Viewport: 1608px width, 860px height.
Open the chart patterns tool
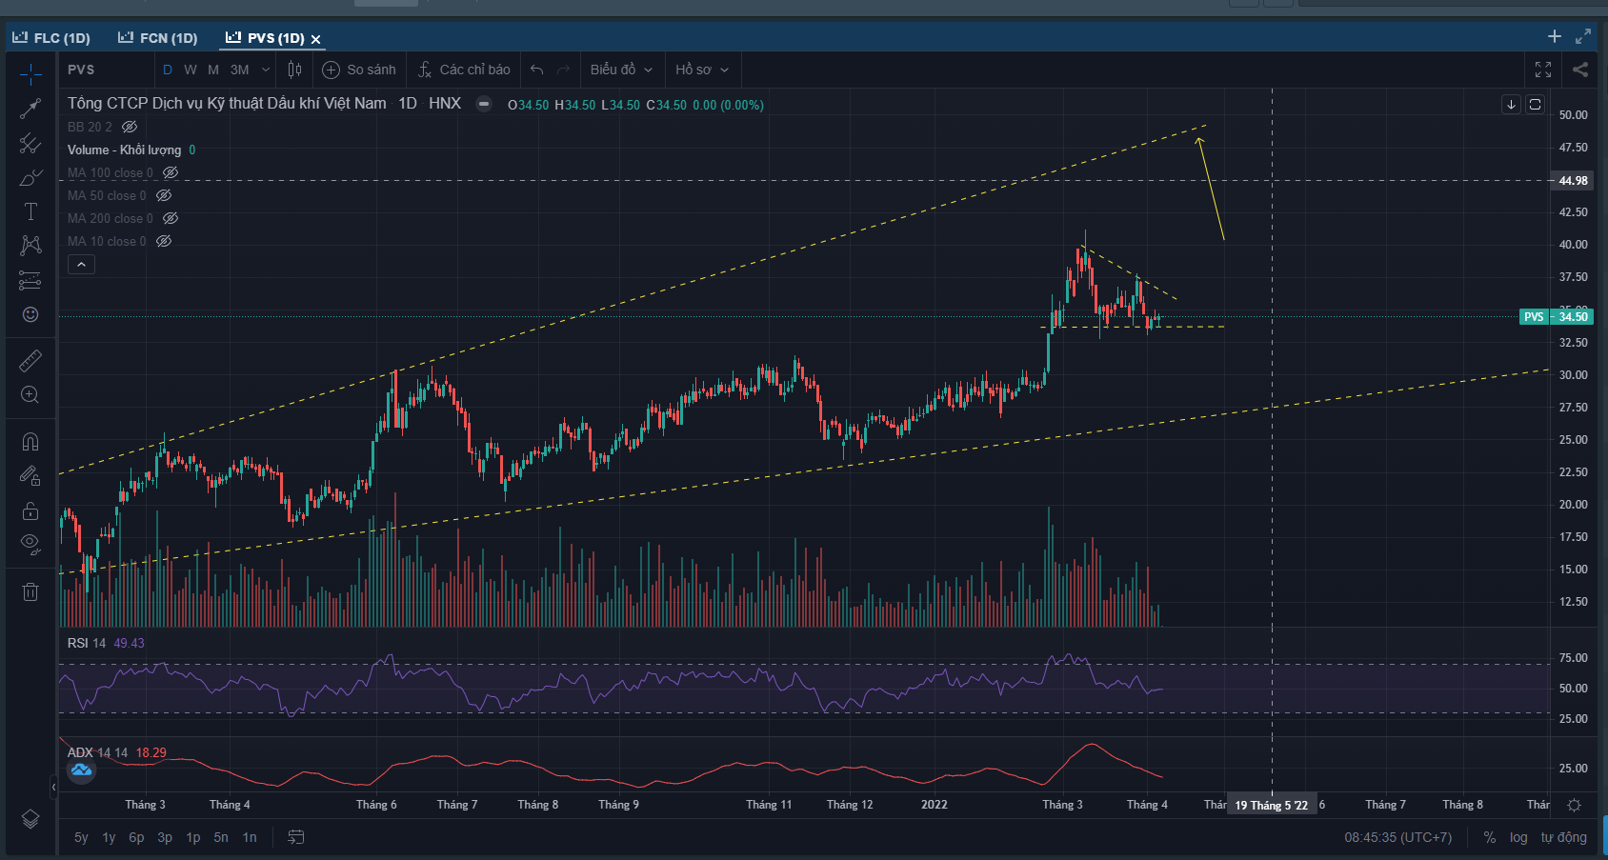30,246
